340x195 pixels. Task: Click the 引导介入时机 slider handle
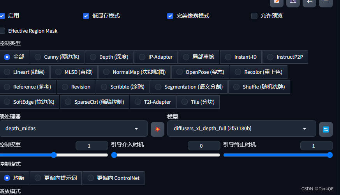[114, 155]
